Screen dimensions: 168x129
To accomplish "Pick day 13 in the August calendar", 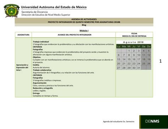I will click(x=119, y=59).
